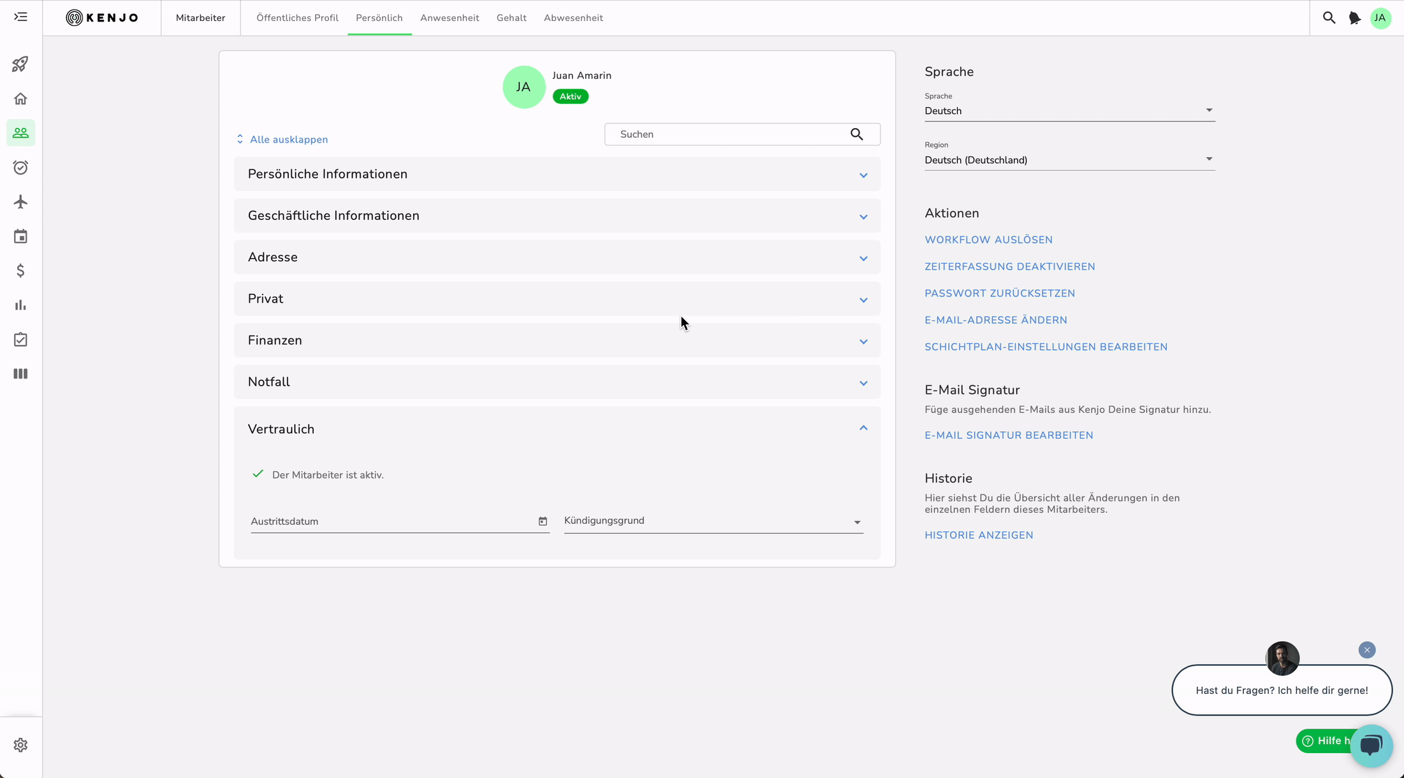
Task: Click the notification bell icon
Action: coord(1354,18)
